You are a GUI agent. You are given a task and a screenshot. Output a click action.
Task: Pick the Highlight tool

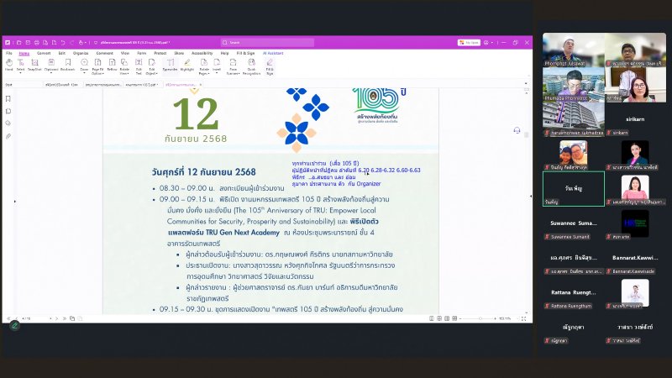pyautogui.click(x=187, y=66)
